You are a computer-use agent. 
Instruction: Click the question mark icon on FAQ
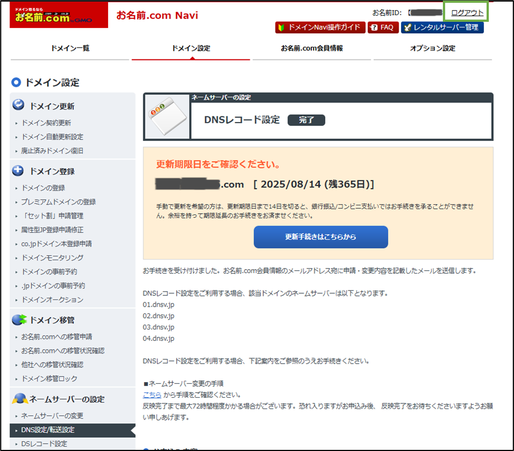click(x=374, y=27)
